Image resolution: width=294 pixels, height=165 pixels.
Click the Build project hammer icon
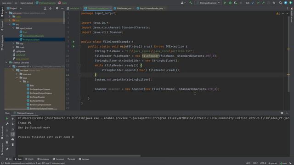(191, 3)
